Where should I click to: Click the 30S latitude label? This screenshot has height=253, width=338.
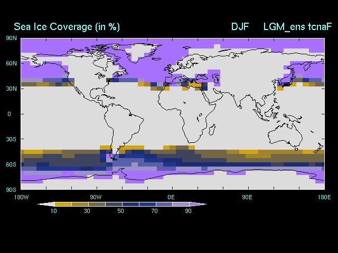coord(11,139)
